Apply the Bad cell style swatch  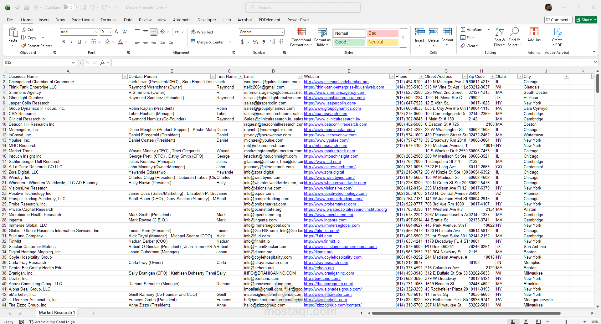point(383,33)
